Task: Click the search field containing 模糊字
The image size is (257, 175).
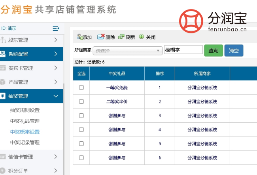Action: [183, 50]
